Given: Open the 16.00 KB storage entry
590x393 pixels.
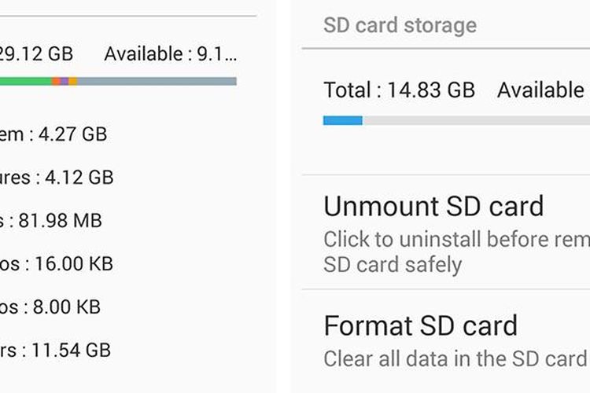Looking at the screenshot, I should click(57, 264).
